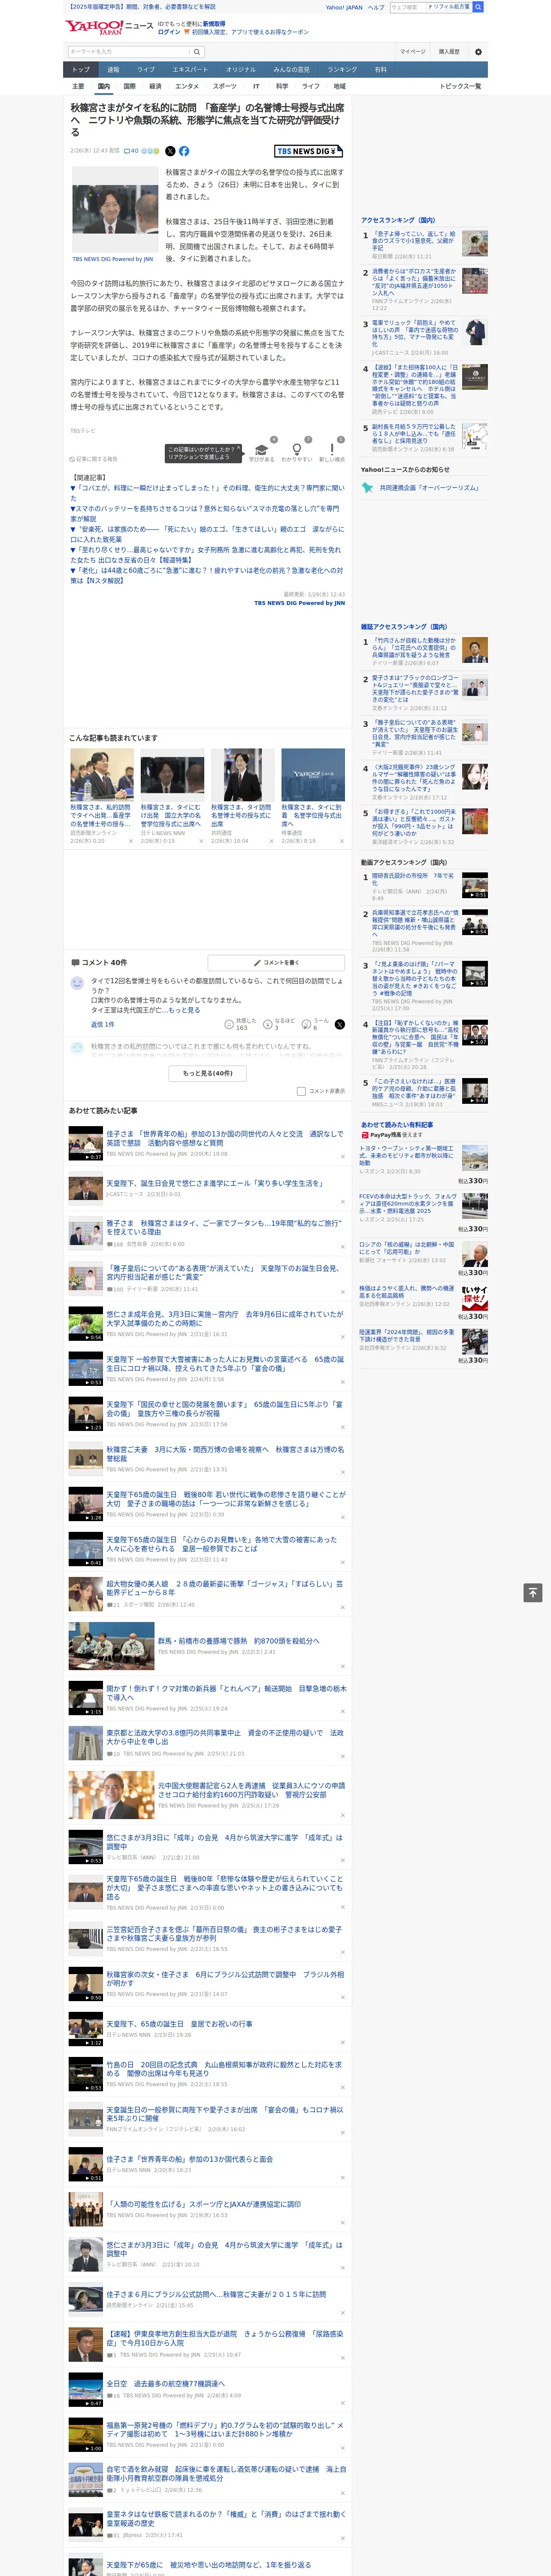Click the TBS NEWS DIG logo
The height and width of the screenshot is (2576, 551).
(309, 151)
